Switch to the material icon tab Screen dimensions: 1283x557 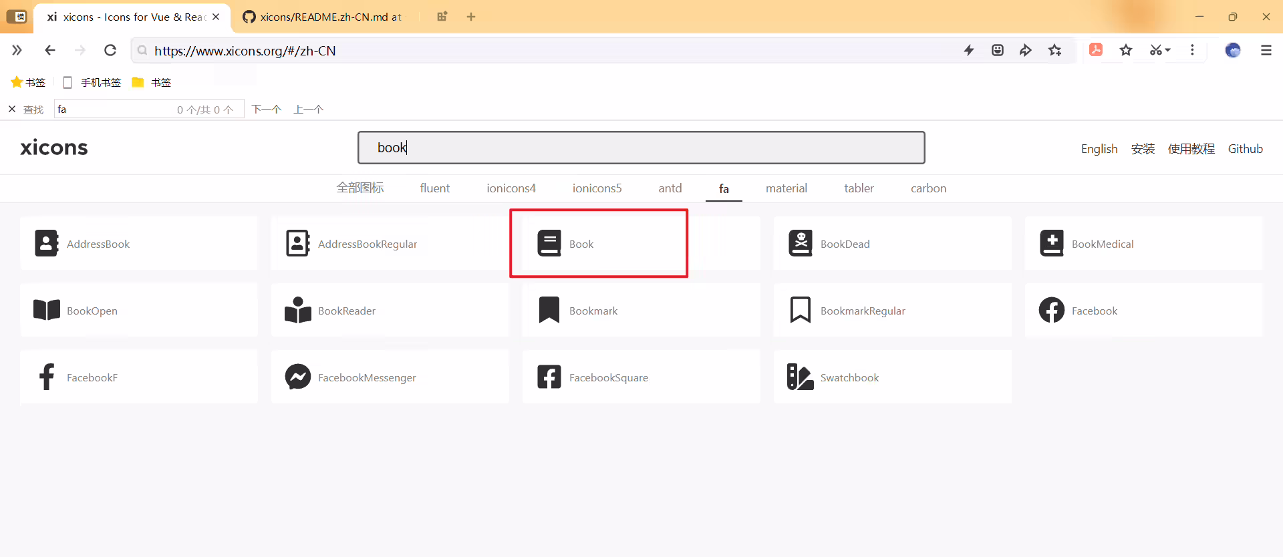[786, 188]
